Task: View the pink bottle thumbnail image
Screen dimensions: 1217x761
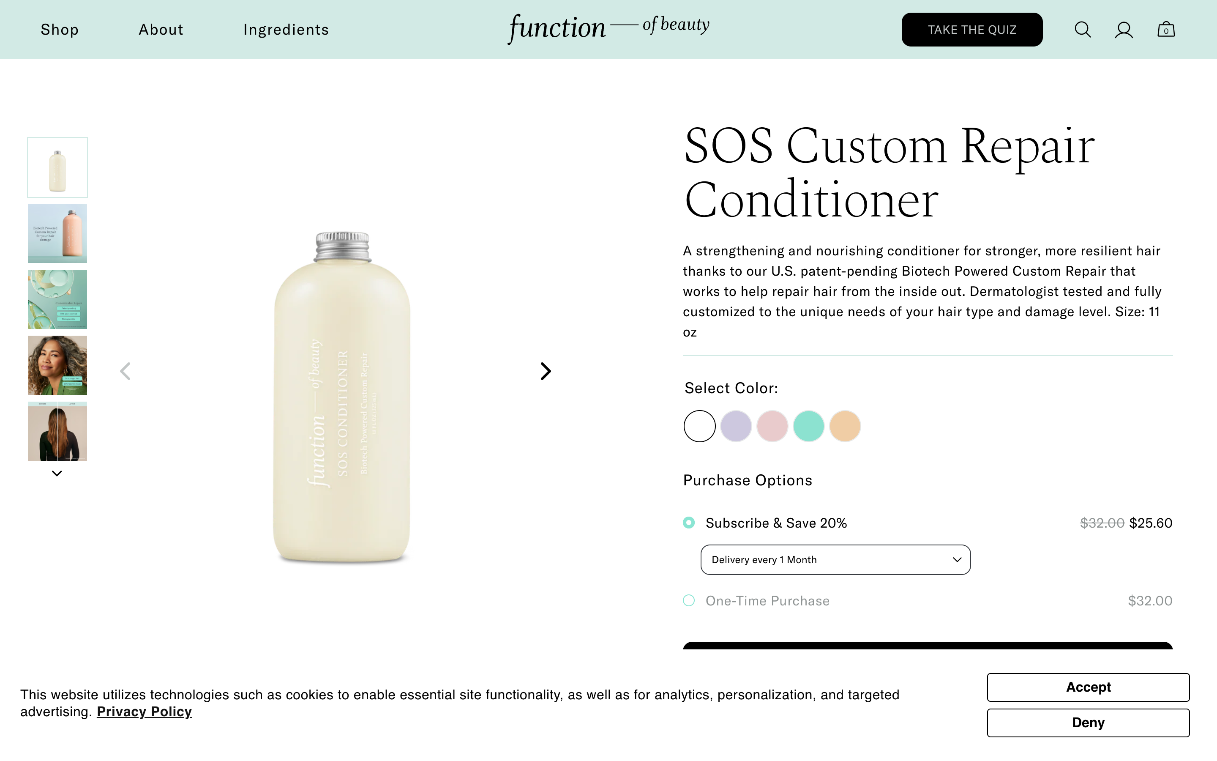Action: tap(57, 233)
